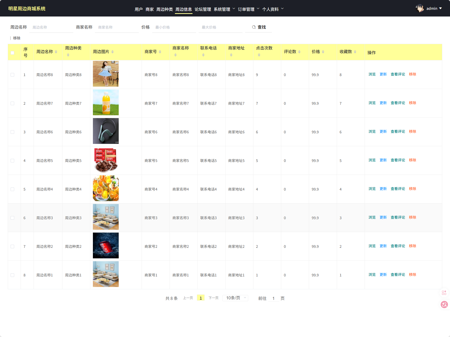This screenshot has height=337, width=450.
Task: Sort by 价格 column arrows
Action: tap(323, 52)
